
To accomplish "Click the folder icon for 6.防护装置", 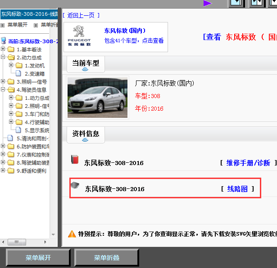I will [11, 146].
